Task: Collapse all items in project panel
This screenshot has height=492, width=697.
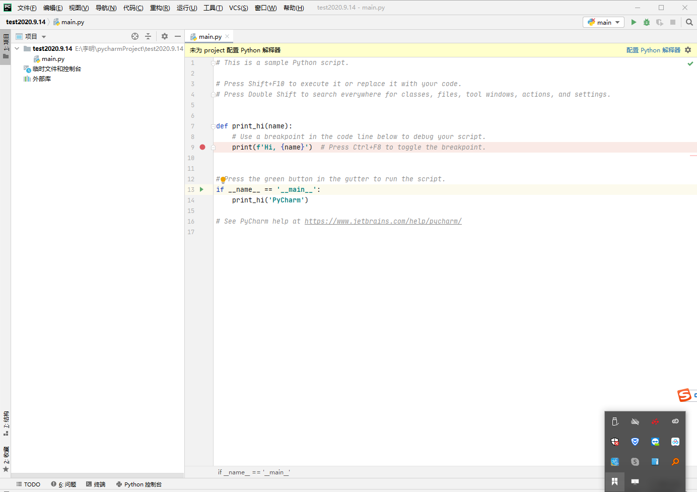Action: 148,36
